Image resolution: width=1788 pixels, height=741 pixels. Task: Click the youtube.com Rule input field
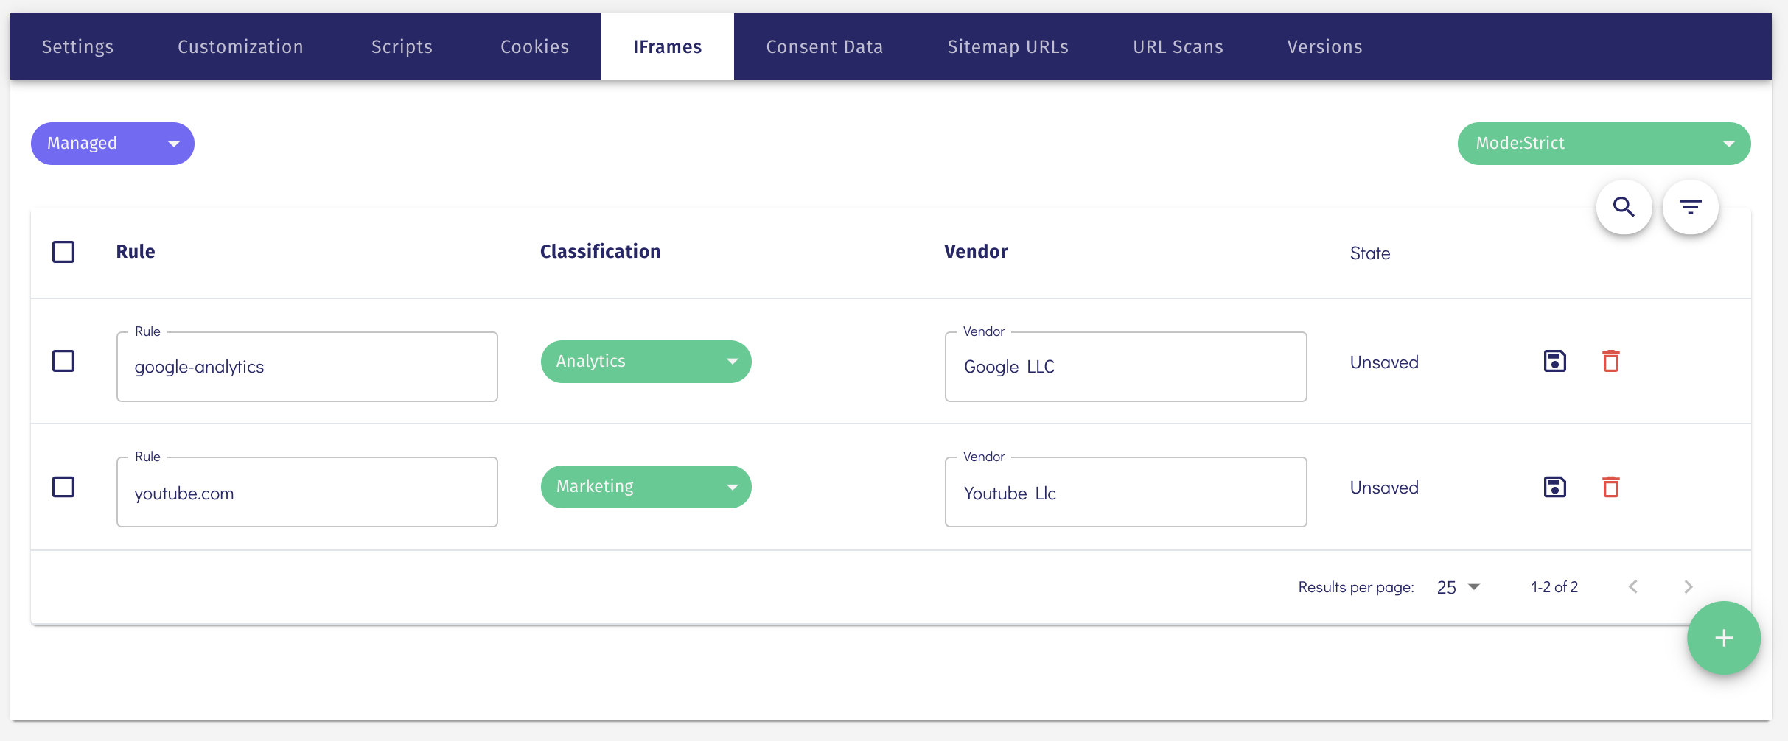coord(307,492)
